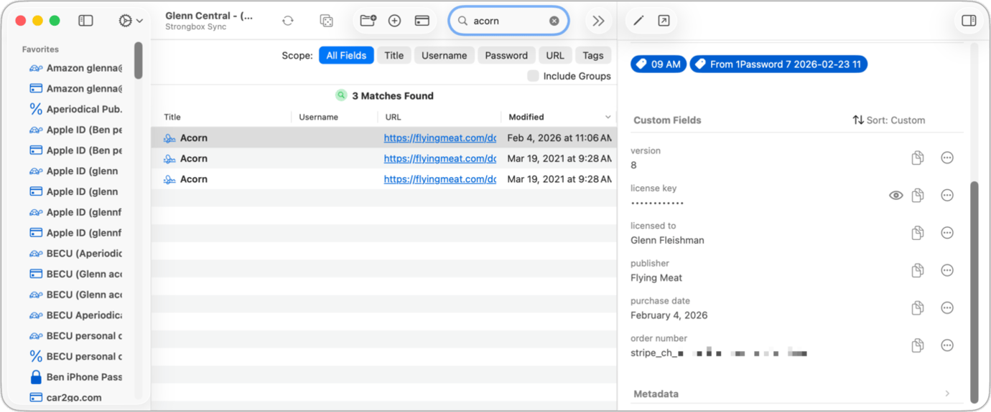Open more options for licensed to
The width and height of the screenshot is (991, 412).
[x=947, y=233]
